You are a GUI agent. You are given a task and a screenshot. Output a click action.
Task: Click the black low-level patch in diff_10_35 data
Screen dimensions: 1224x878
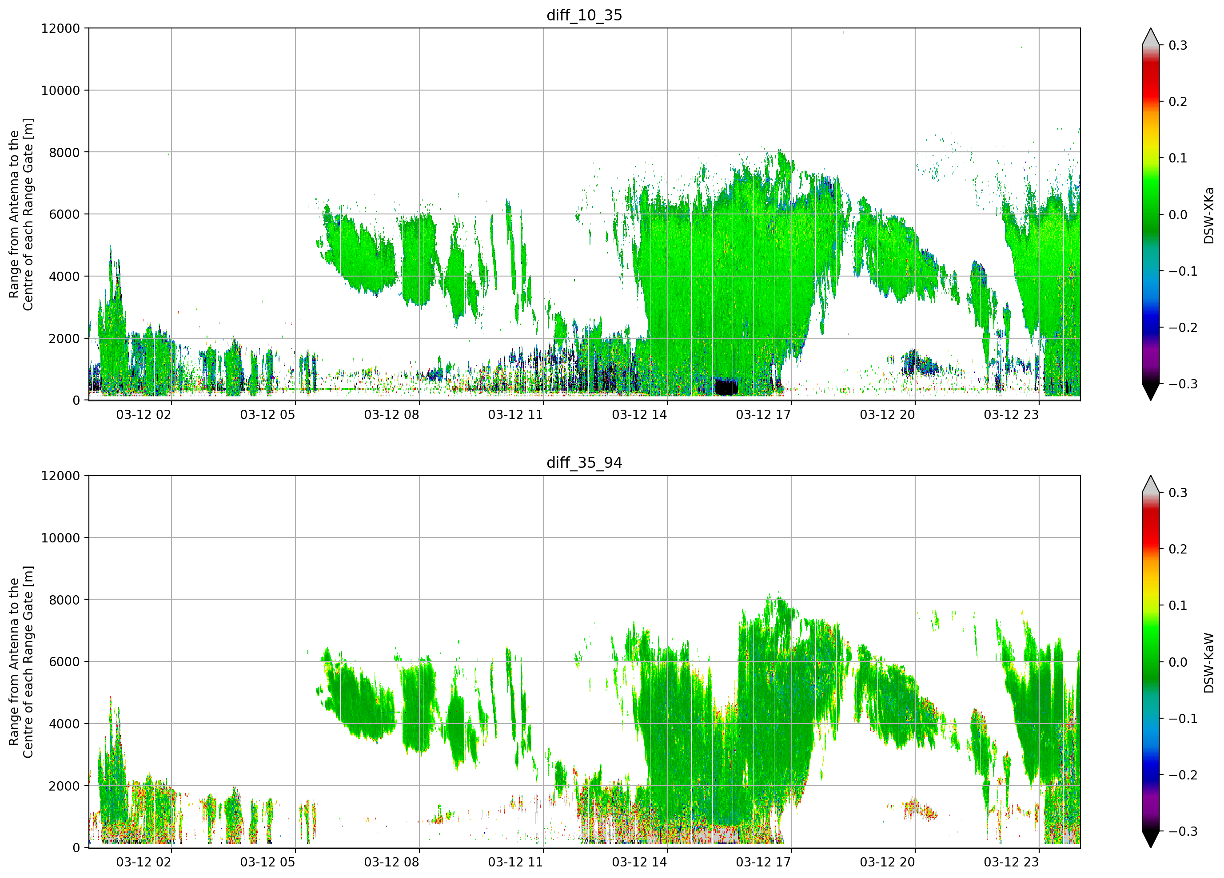pos(726,387)
